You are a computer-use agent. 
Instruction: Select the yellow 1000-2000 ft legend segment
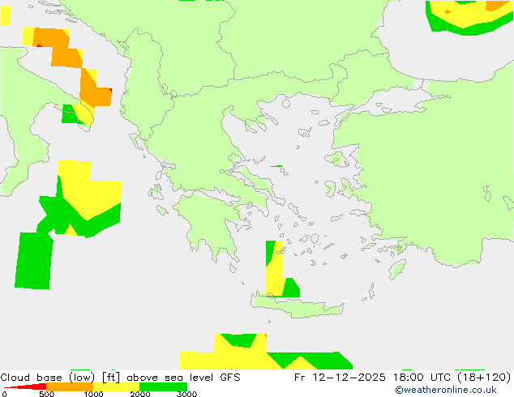click(x=117, y=386)
